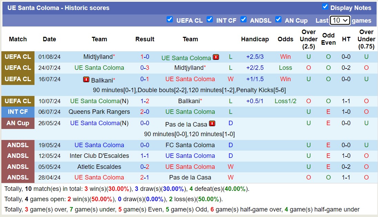The width and height of the screenshot is (378, 217).
Task: Click the 0-3 result for 24/07/24
Action: pos(145,68)
